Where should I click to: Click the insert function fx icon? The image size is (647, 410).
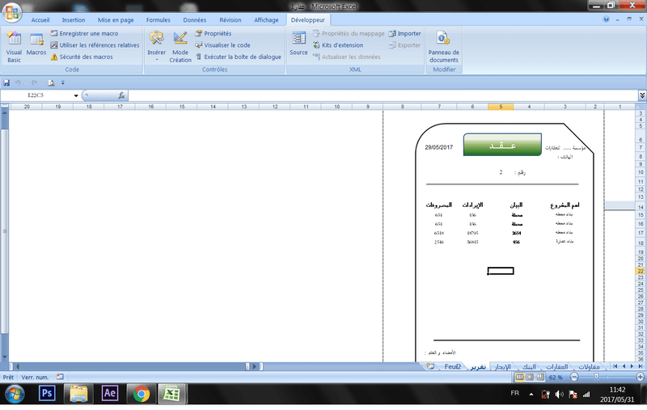[121, 95]
